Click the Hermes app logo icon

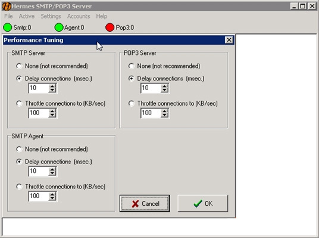7,6
